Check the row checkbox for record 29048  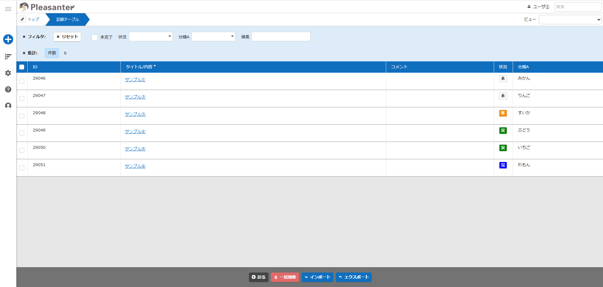coord(22,116)
